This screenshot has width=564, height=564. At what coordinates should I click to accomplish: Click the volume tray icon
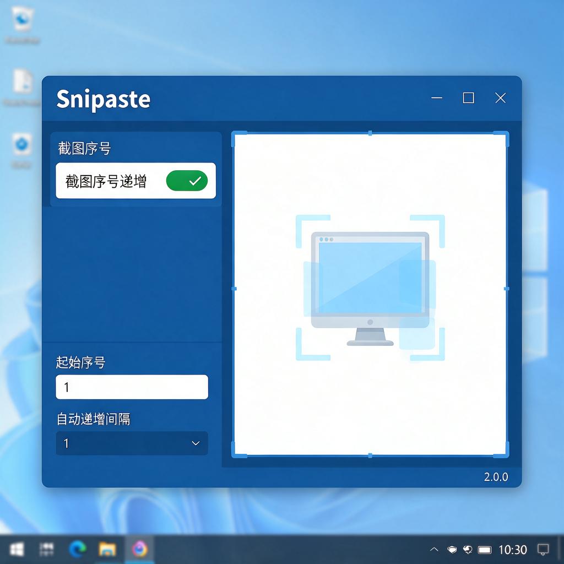[468, 550]
